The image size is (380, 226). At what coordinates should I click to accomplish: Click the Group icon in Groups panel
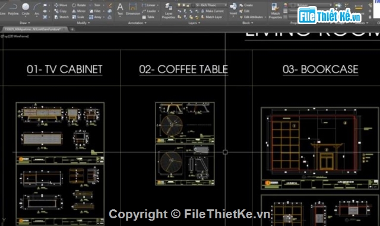(x=338, y=5)
